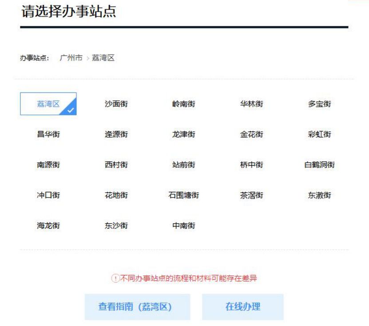Select 多宝街 from the station list

coord(319,104)
